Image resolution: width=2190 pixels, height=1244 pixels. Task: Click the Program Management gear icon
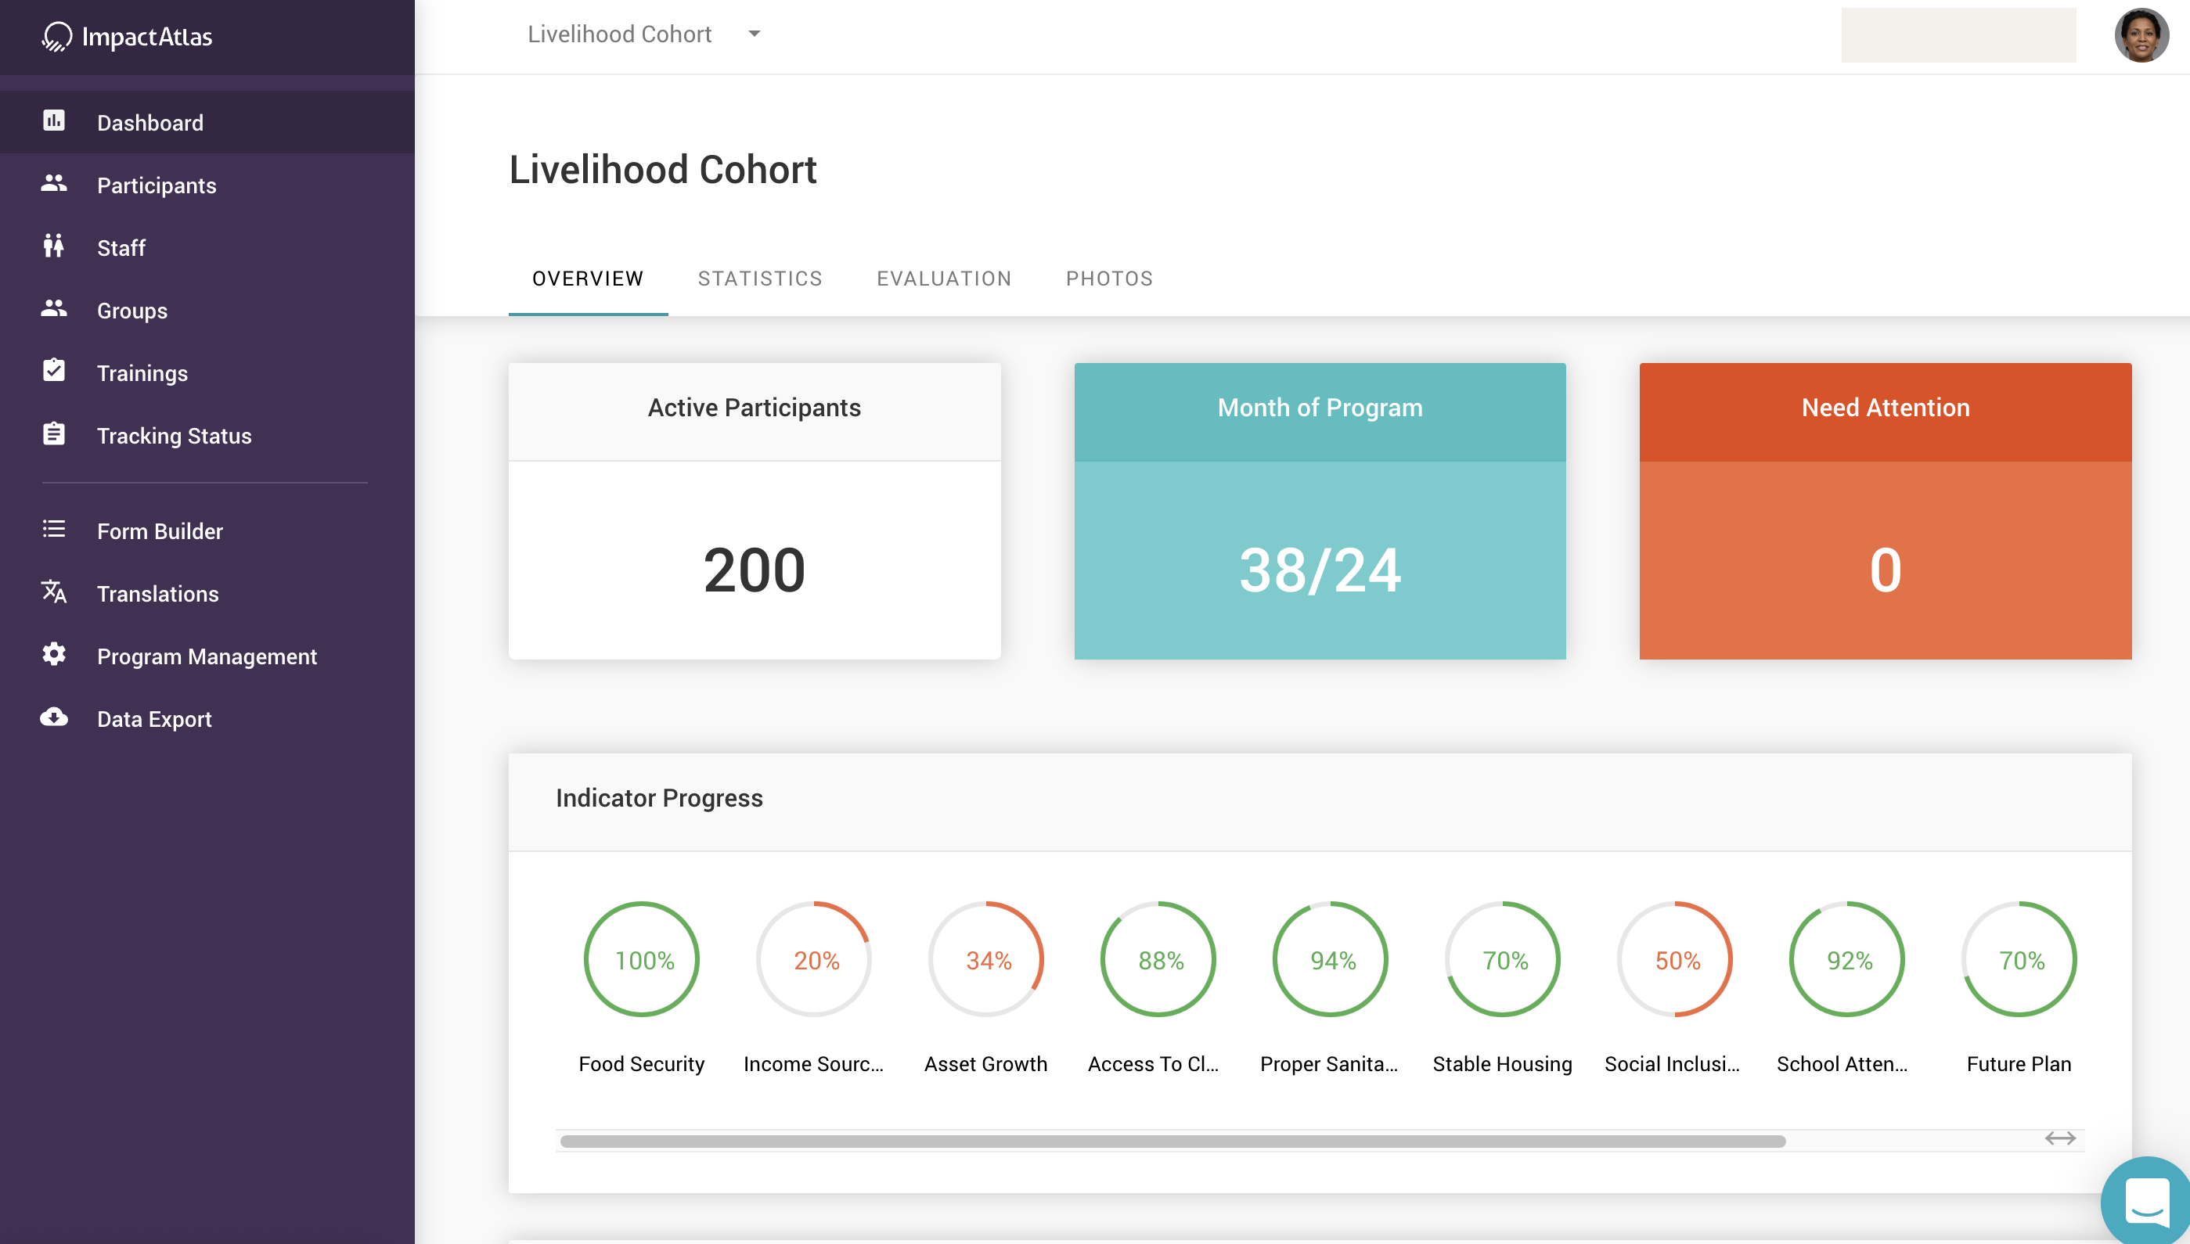pos(54,654)
